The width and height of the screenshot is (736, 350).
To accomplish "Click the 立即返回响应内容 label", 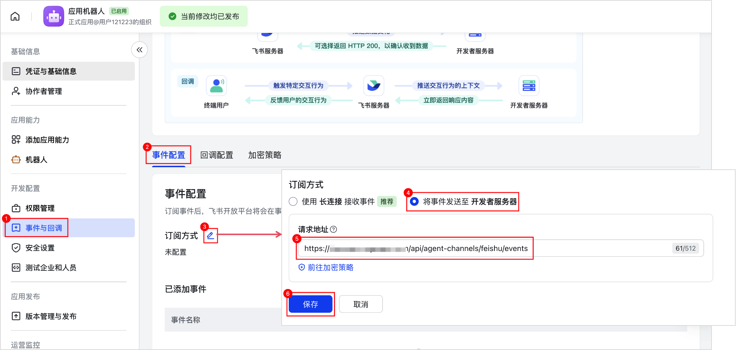I will tap(448, 100).
